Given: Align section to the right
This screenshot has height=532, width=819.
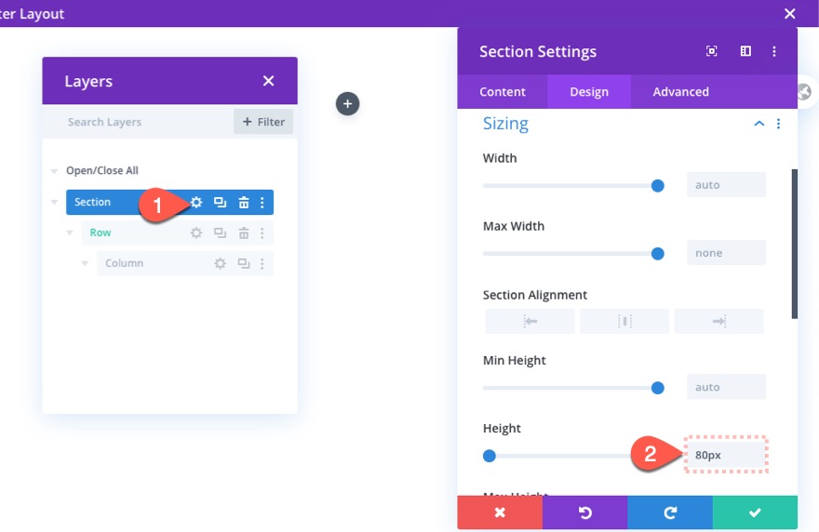Looking at the screenshot, I should [x=719, y=321].
